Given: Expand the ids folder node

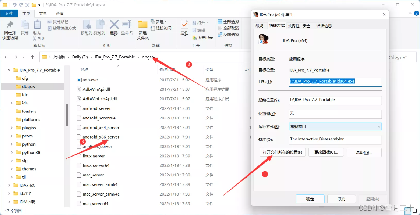Looking at the screenshot, I should [x=11, y=103].
